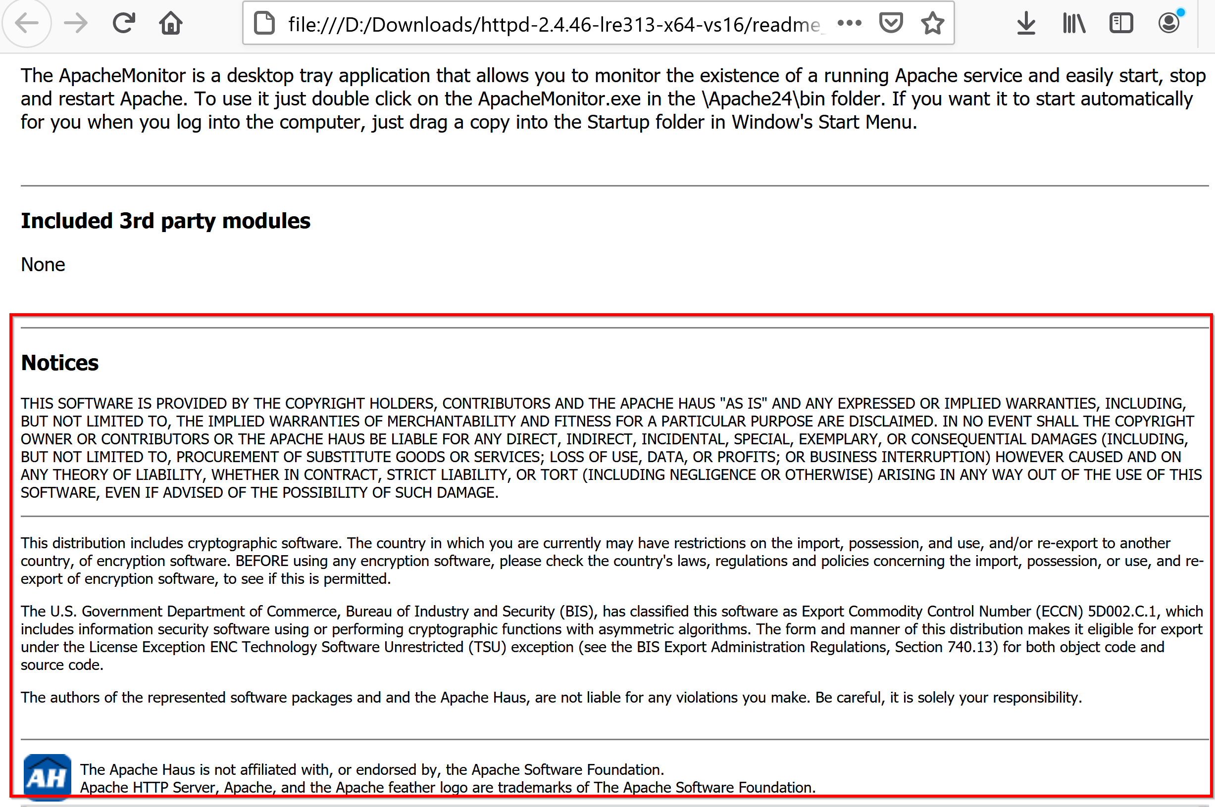1215x807 pixels.
Task: Reload the current page
Action: 124,23
